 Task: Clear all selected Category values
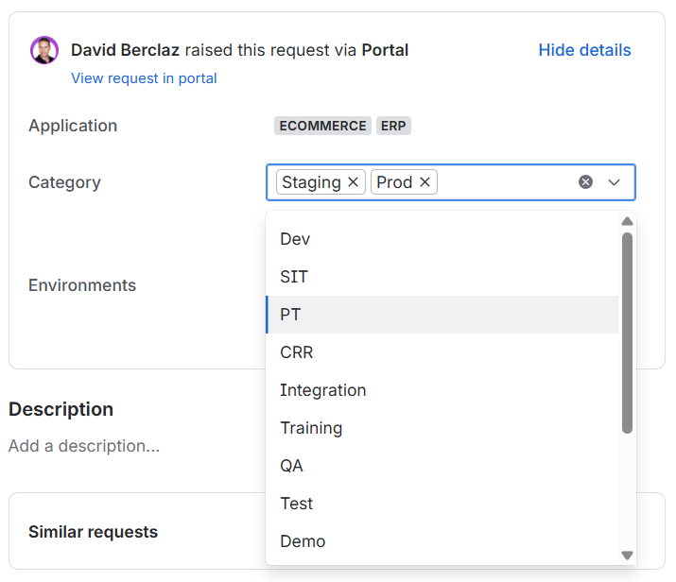point(585,182)
